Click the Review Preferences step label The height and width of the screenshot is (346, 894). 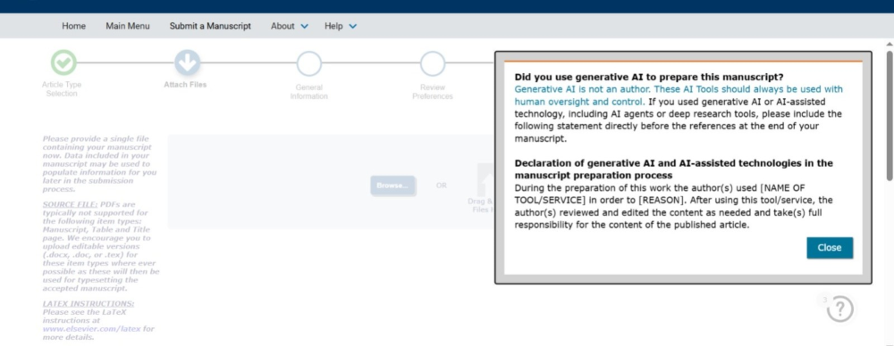tap(433, 92)
